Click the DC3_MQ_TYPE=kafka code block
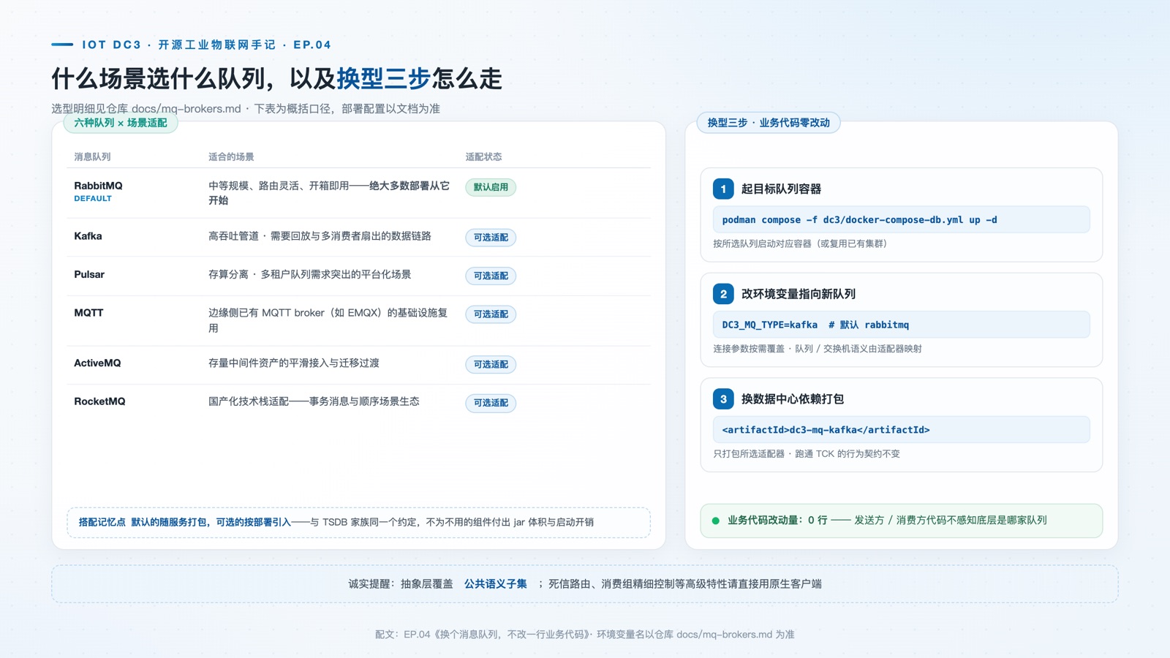This screenshot has width=1170, height=658. click(901, 325)
